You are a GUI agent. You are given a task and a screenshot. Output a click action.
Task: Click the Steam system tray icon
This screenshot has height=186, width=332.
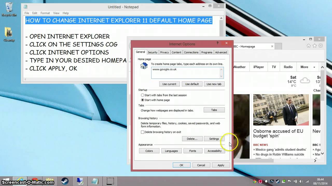[278, 181]
